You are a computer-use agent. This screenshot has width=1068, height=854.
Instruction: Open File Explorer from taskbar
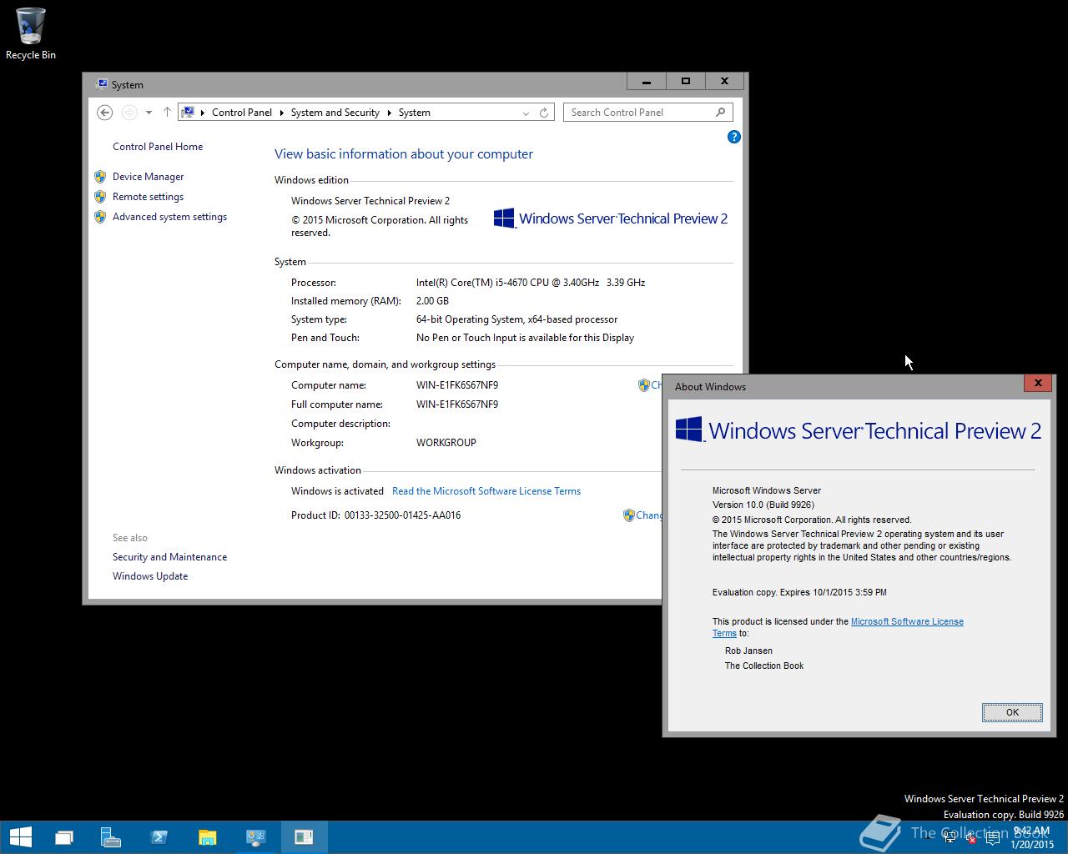[x=207, y=836]
